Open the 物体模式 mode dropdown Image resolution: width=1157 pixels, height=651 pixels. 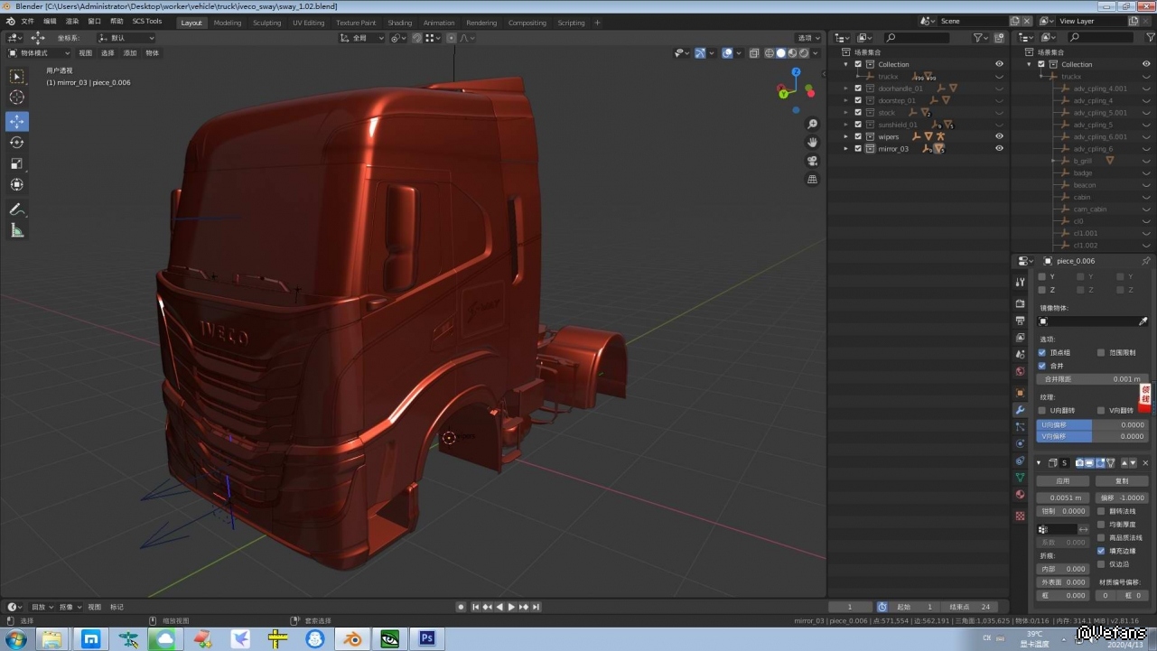pyautogui.click(x=39, y=53)
